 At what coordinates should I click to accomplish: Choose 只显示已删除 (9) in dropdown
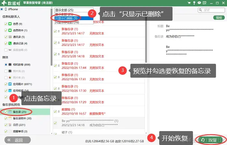tap(74, 18)
